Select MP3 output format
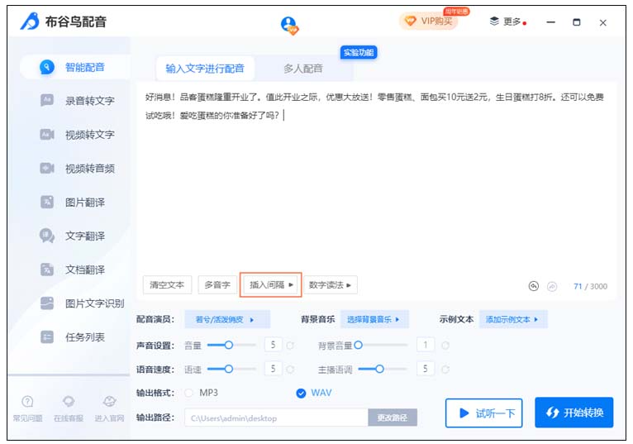 tap(189, 393)
